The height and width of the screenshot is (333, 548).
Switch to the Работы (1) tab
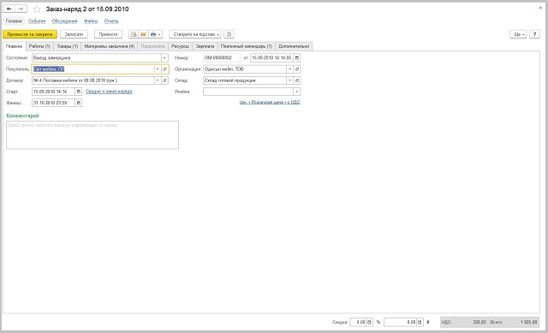tap(39, 46)
